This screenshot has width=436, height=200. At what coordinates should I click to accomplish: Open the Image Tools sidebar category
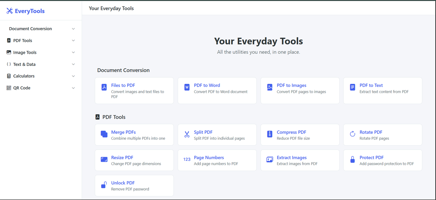point(41,52)
